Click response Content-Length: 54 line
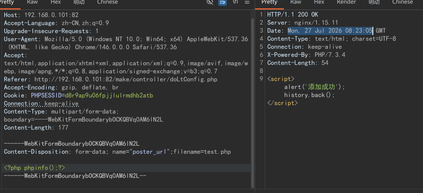Image resolution: width=423 pixels, height=193 pixels. [298, 63]
